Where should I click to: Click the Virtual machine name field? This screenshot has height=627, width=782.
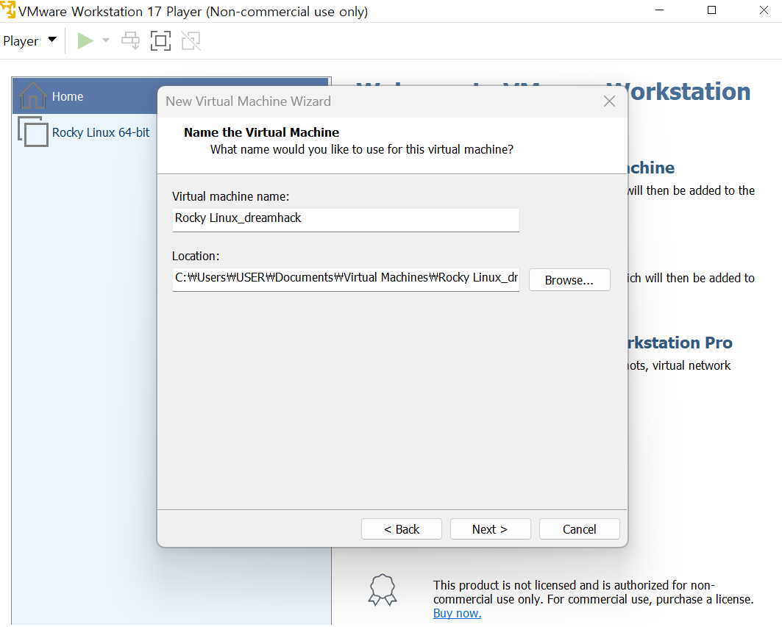click(x=346, y=220)
